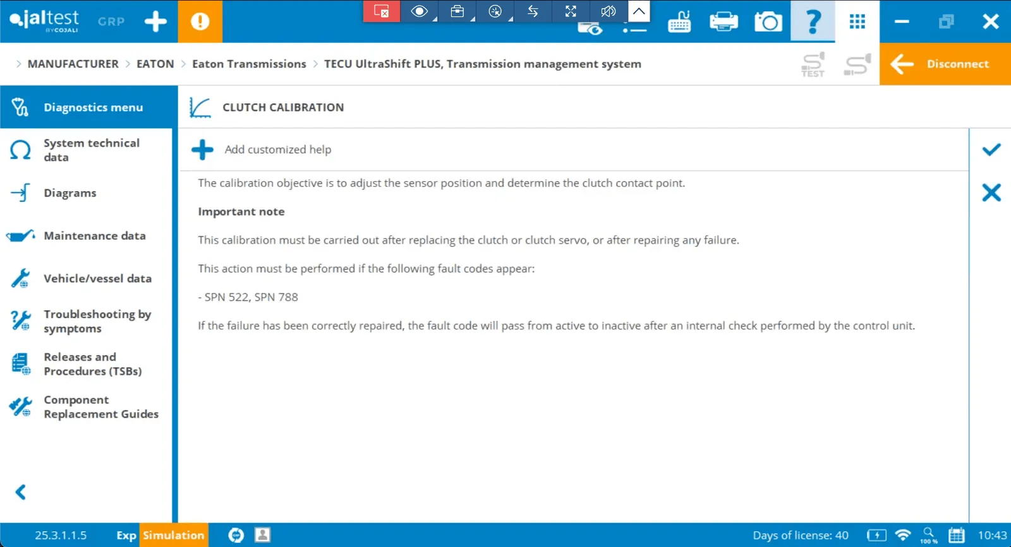The width and height of the screenshot is (1011, 547).
Task: Open Vehicle/vessel data
Action: coord(86,278)
